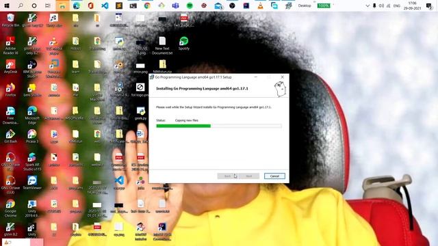The image size is (438, 246).
Task: Open the notification center icon
Action: point(429,5)
